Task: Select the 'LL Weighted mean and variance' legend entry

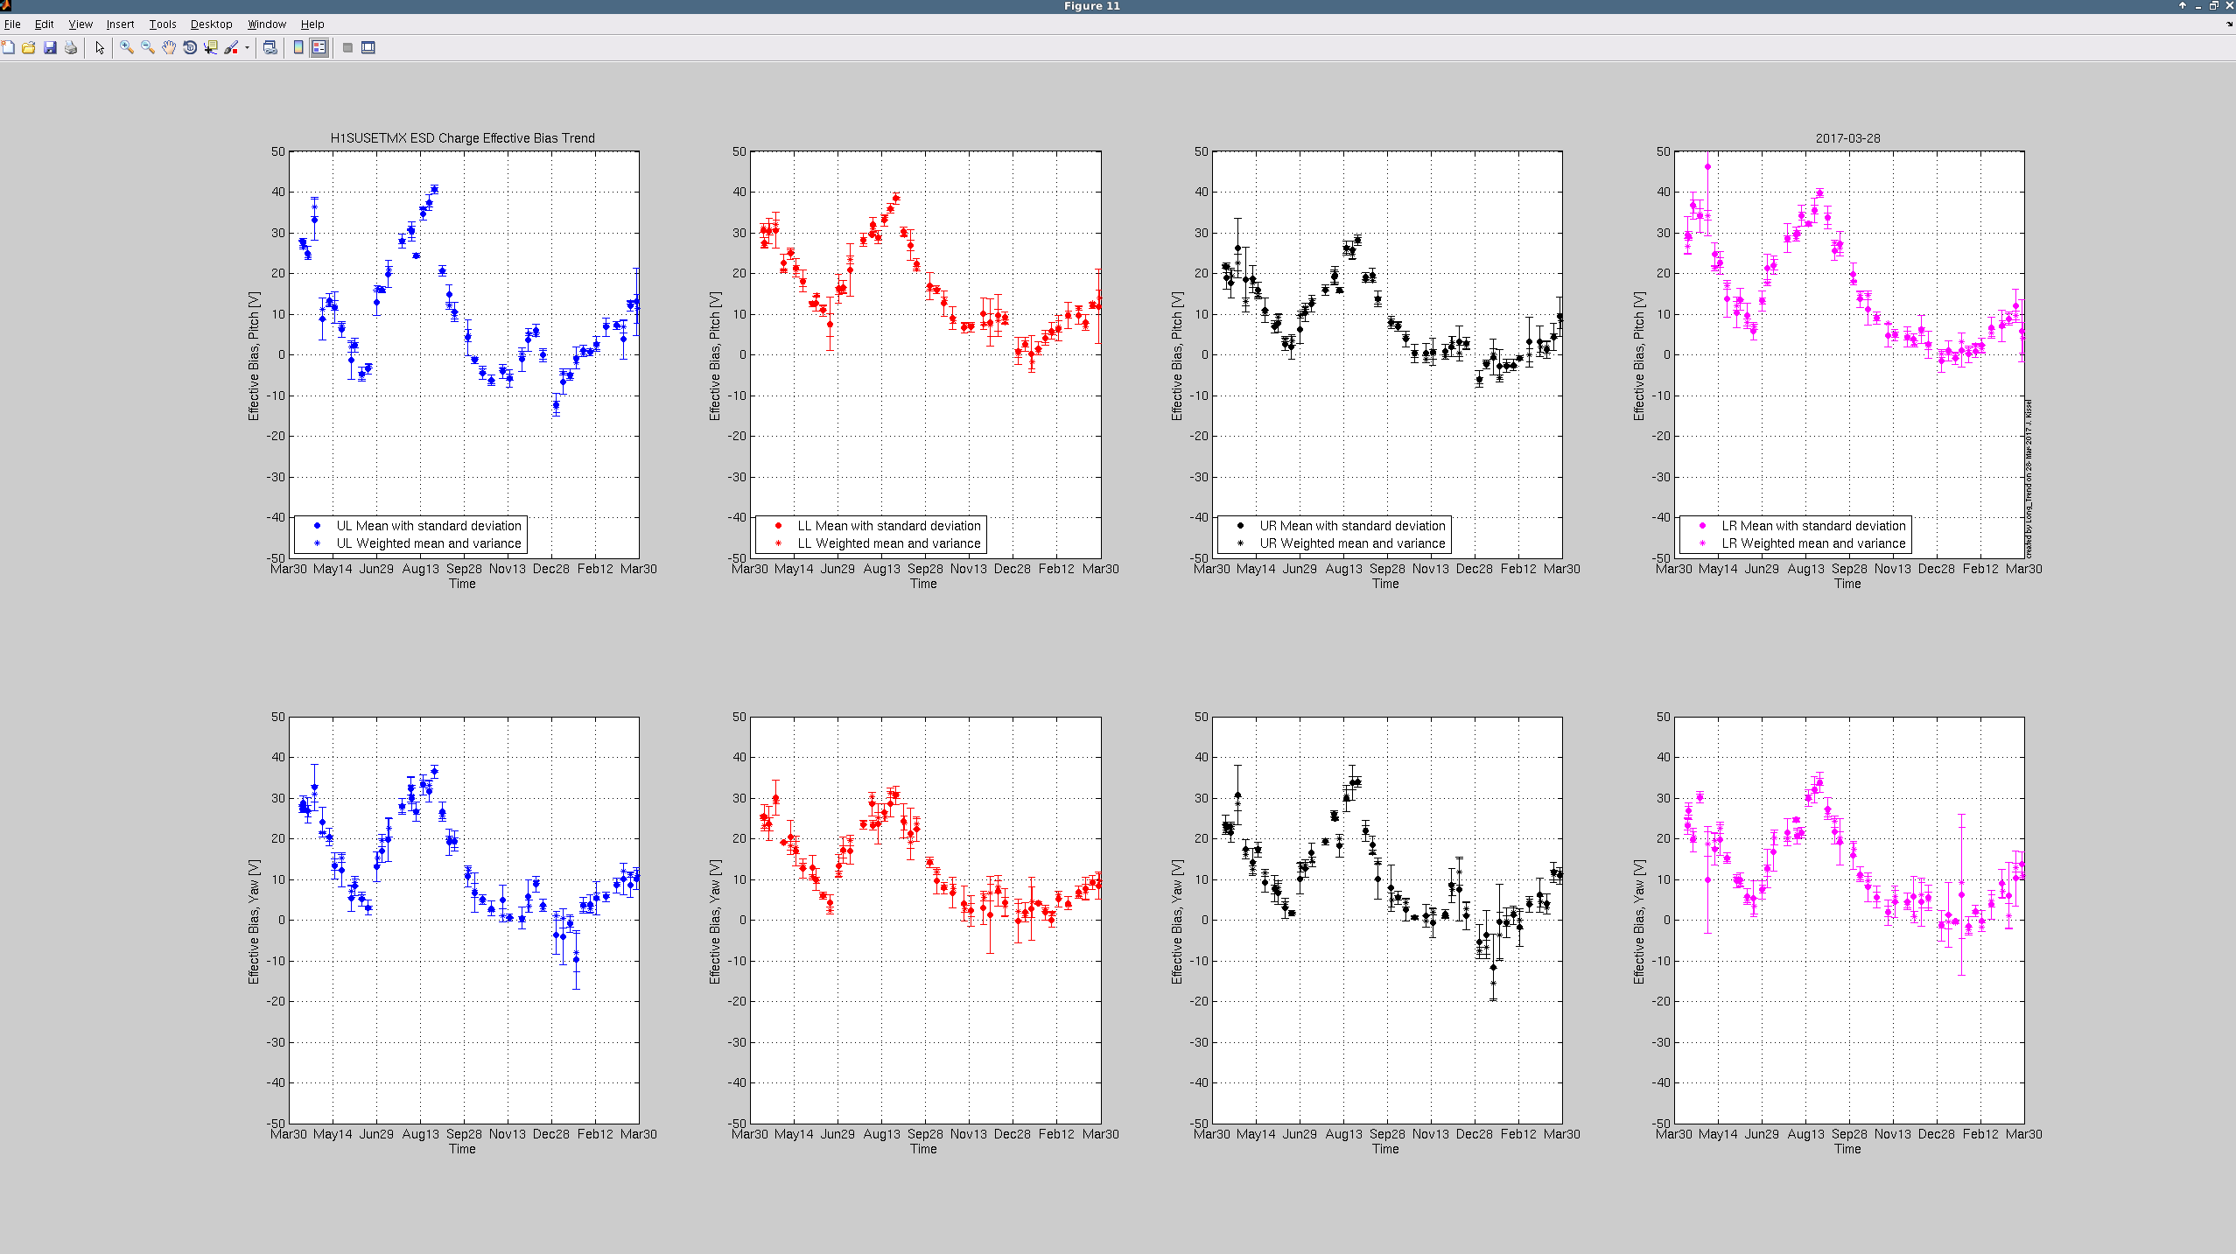Action: [889, 543]
